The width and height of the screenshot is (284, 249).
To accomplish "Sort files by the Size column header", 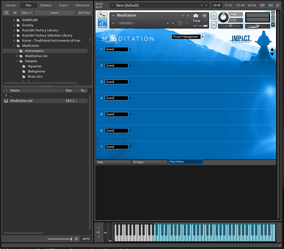I will click(71, 90).
